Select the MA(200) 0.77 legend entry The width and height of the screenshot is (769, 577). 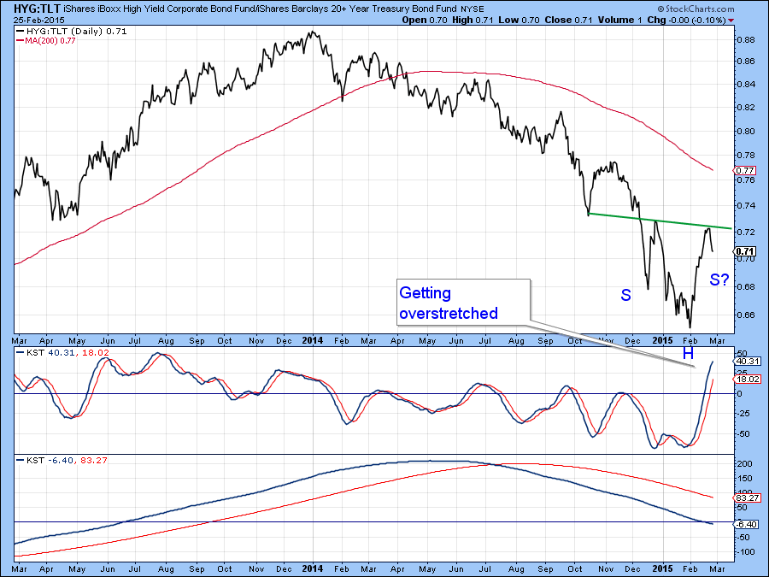(46, 41)
